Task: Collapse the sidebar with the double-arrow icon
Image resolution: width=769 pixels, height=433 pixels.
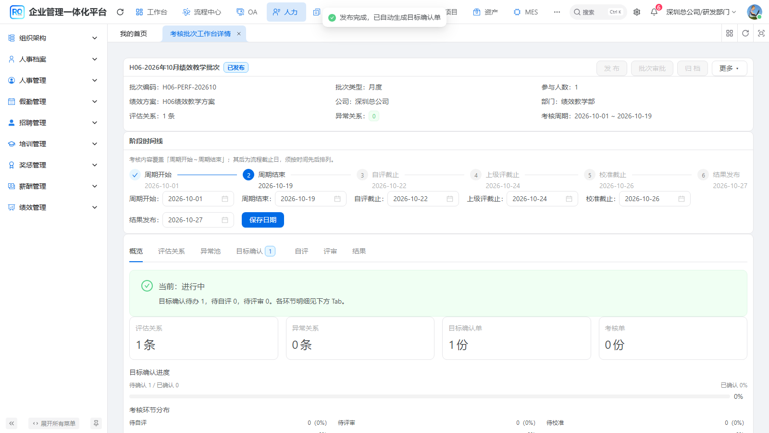Action: [12, 423]
